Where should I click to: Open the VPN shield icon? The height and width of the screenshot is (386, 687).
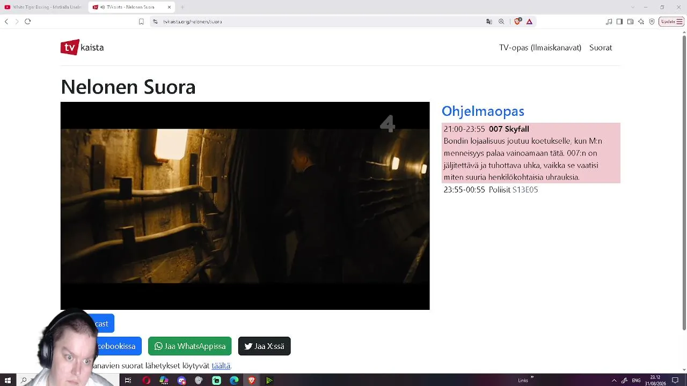pos(652,21)
